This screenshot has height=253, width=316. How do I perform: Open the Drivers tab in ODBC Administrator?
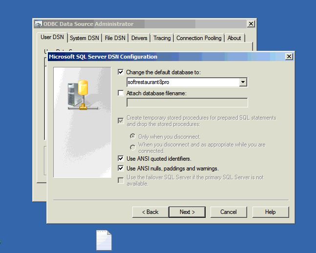(x=139, y=38)
